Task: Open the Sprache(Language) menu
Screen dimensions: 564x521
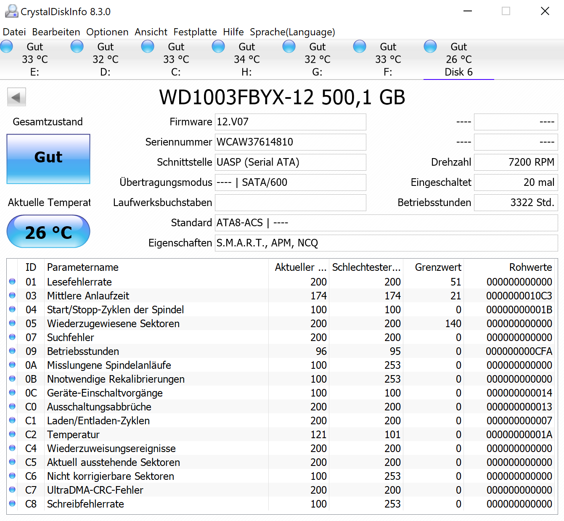Action: [292, 32]
